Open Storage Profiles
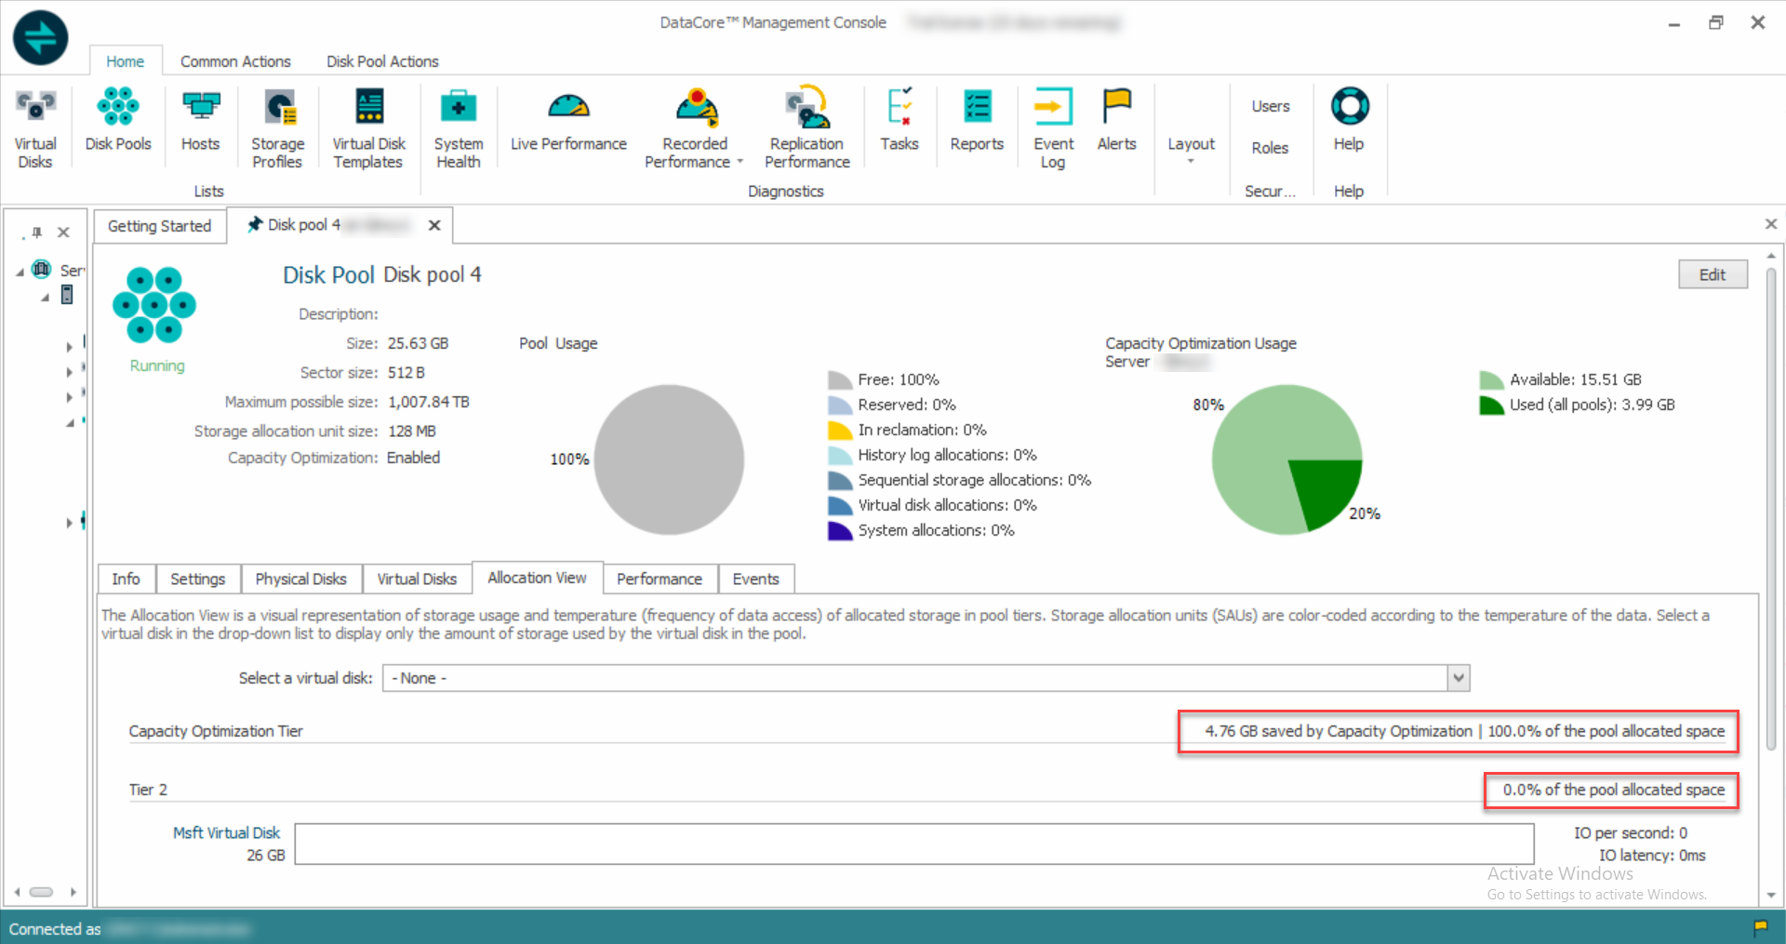The image size is (1786, 944). [277, 128]
